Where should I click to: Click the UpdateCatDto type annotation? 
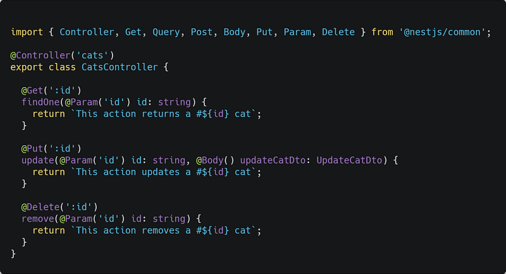click(x=349, y=160)
